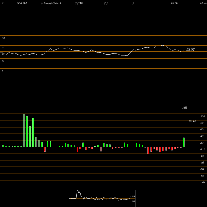Click the 'SI MunafaSutraR' header text

(x=51, y=3)
